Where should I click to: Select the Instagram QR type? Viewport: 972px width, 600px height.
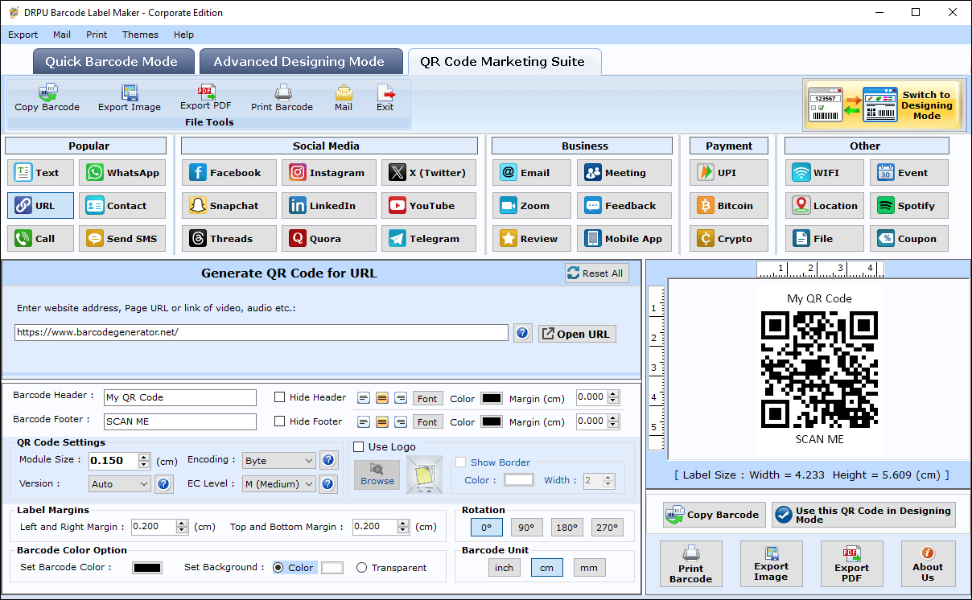click(x=329, y=173)
